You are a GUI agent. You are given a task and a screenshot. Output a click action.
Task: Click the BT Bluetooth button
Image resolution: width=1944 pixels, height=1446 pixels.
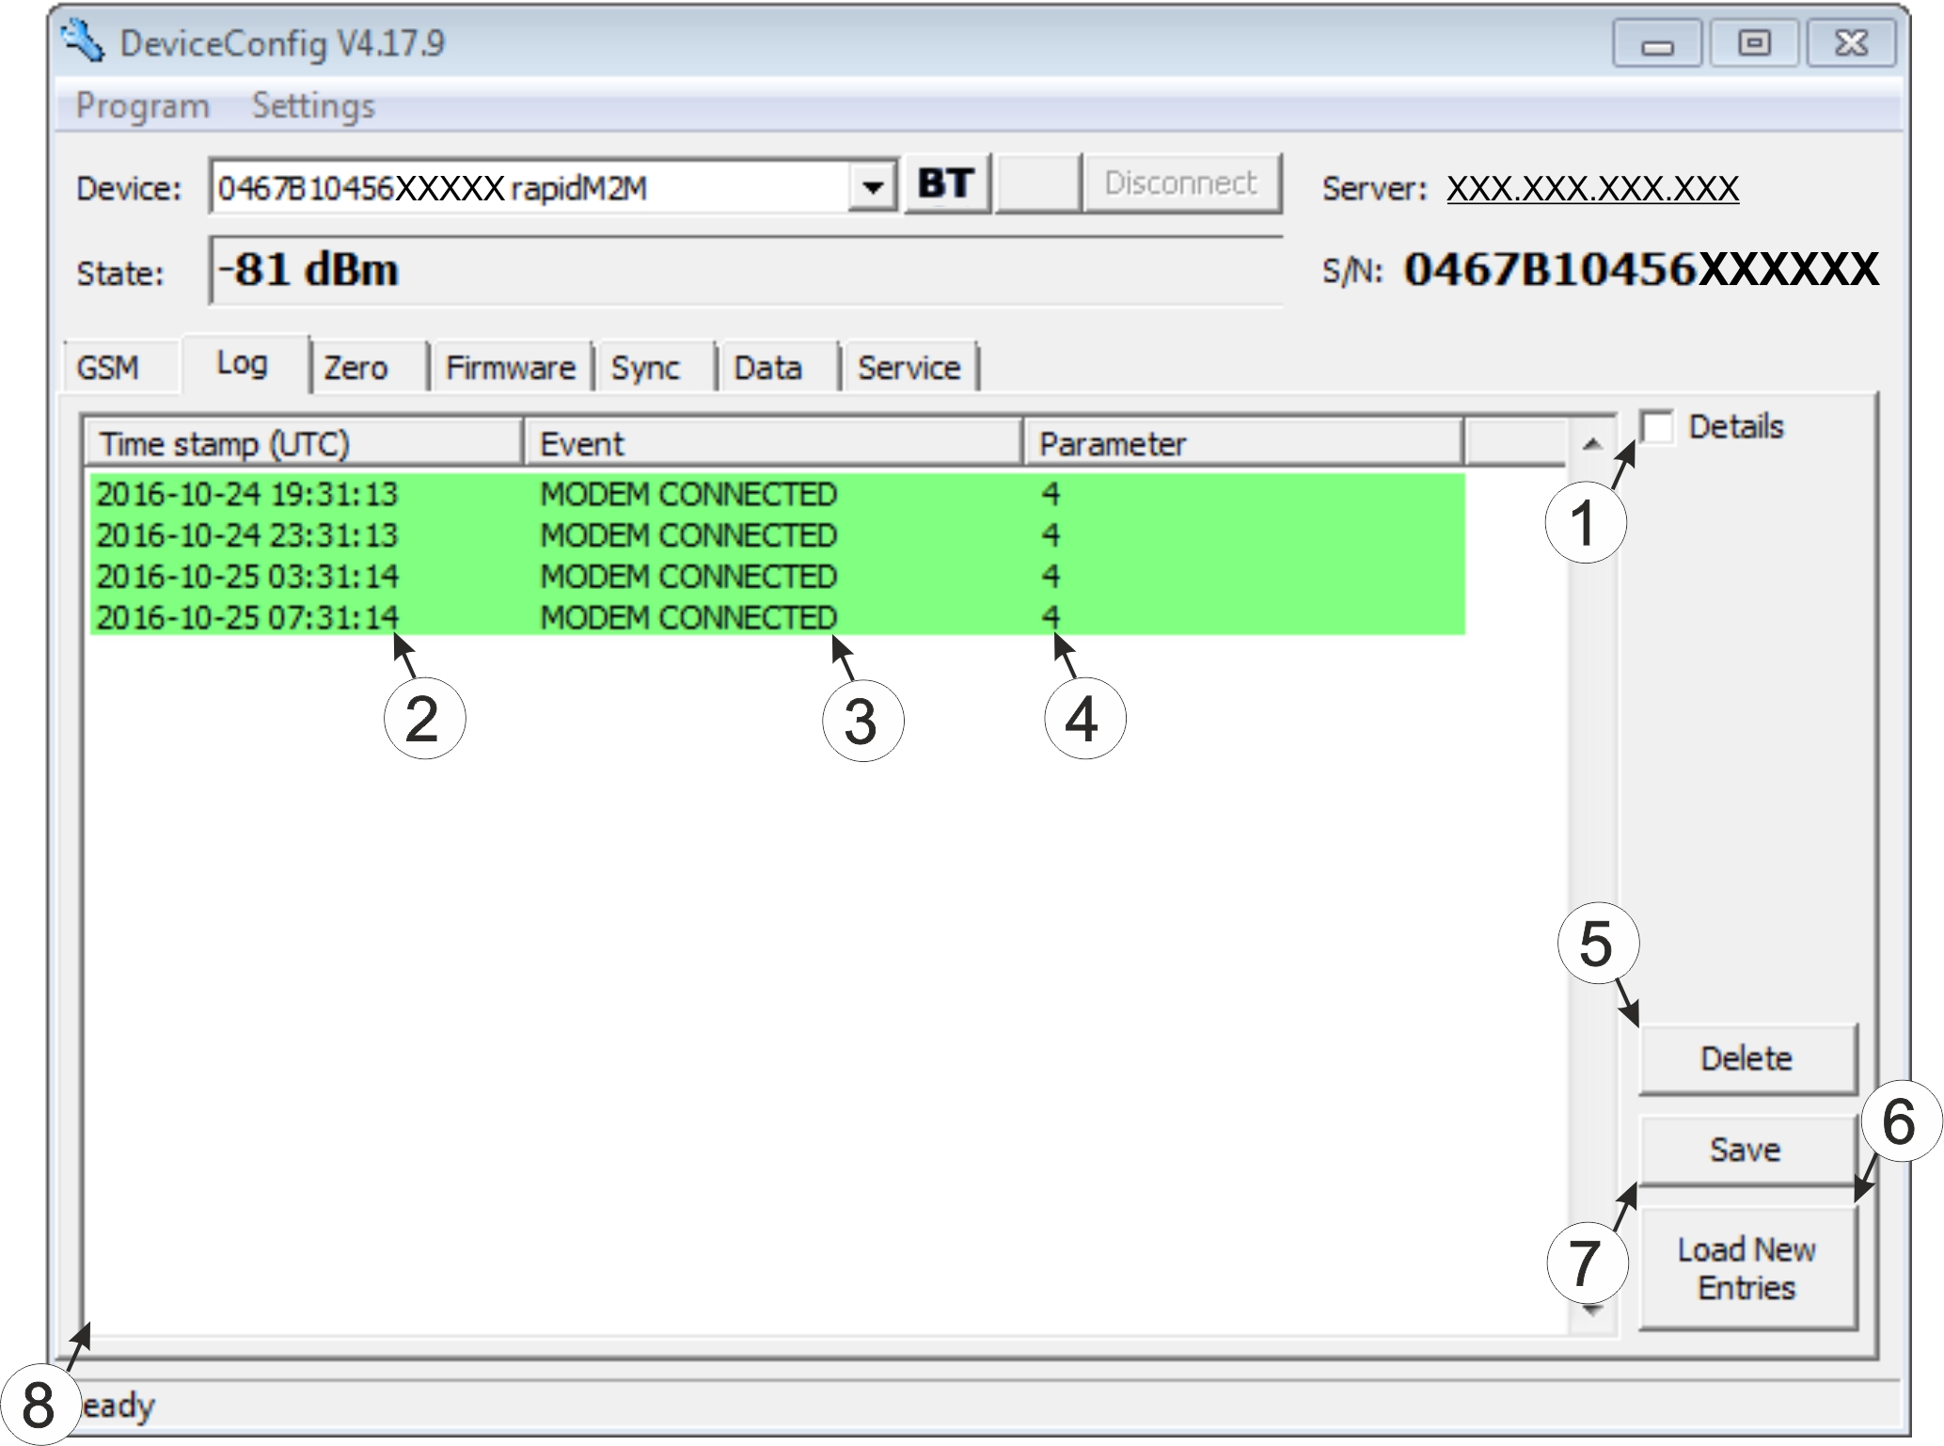tap(946, 183)
